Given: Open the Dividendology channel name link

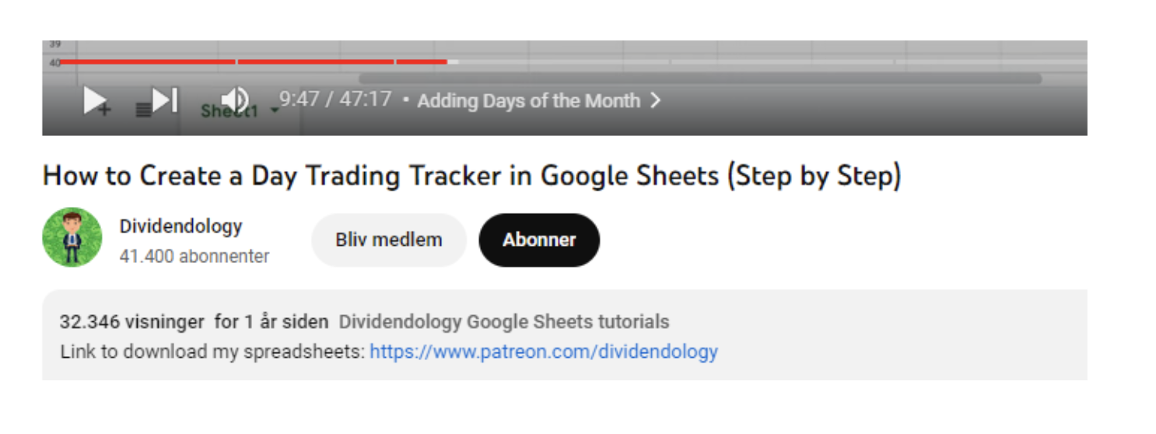Looking at the screenshot, I should [180, 226].
